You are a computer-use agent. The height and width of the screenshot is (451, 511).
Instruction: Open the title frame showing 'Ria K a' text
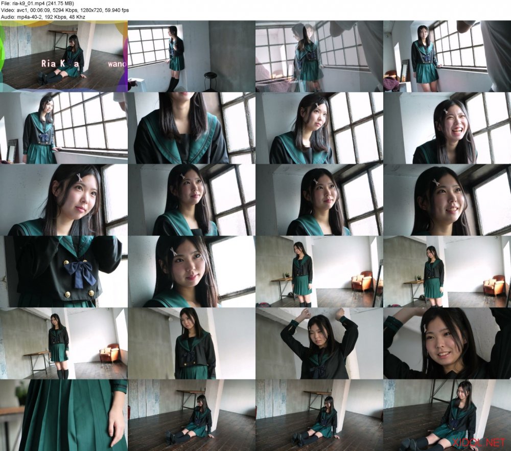(64, 56)
